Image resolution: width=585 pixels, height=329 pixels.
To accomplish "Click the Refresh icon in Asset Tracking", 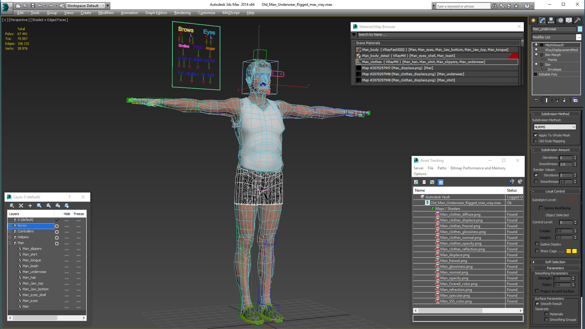I will click(x=416, y=182).
